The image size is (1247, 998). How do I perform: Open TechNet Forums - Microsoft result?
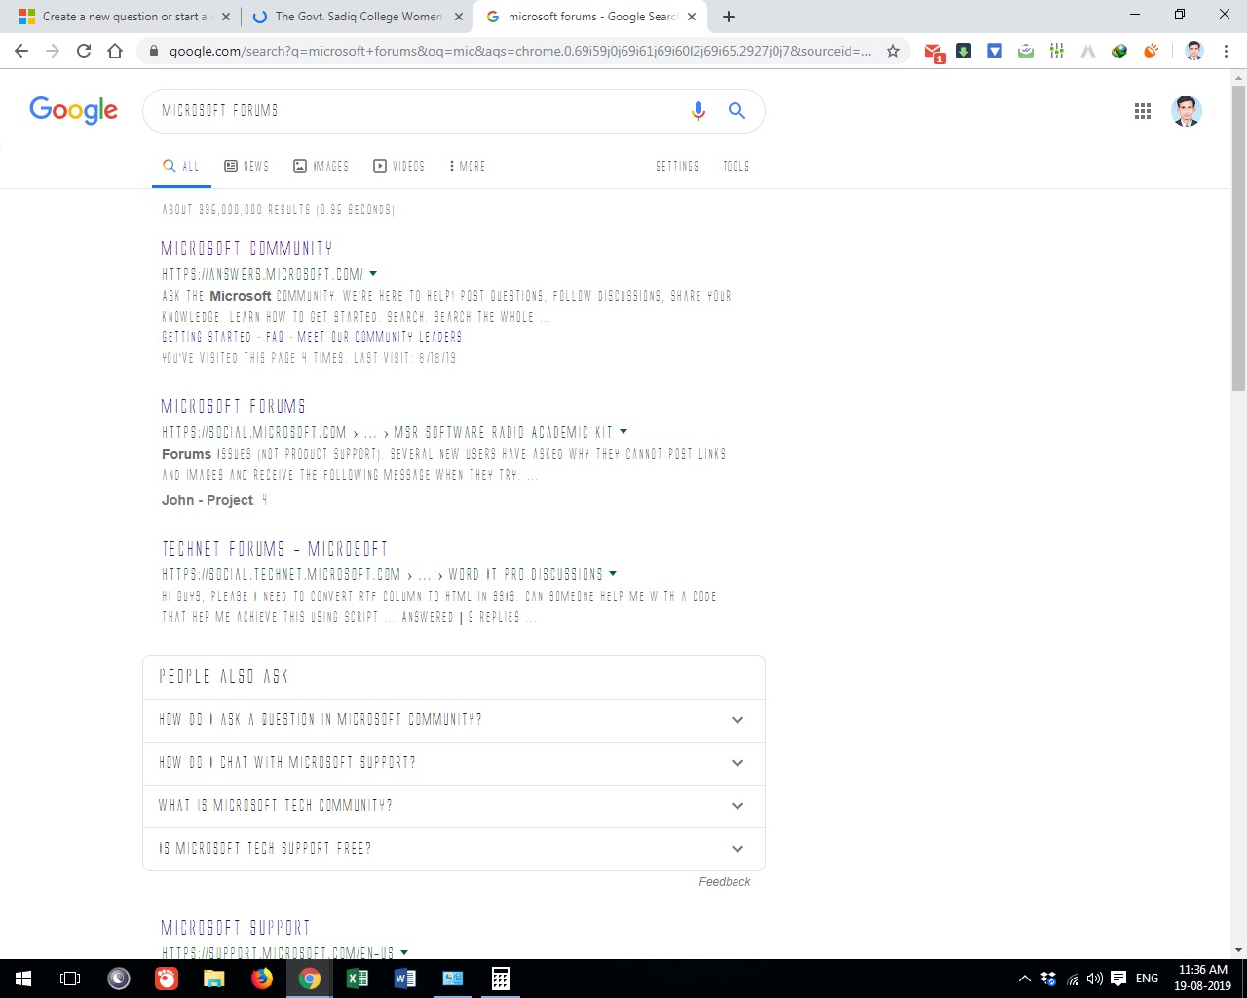[x=275, y=549]
